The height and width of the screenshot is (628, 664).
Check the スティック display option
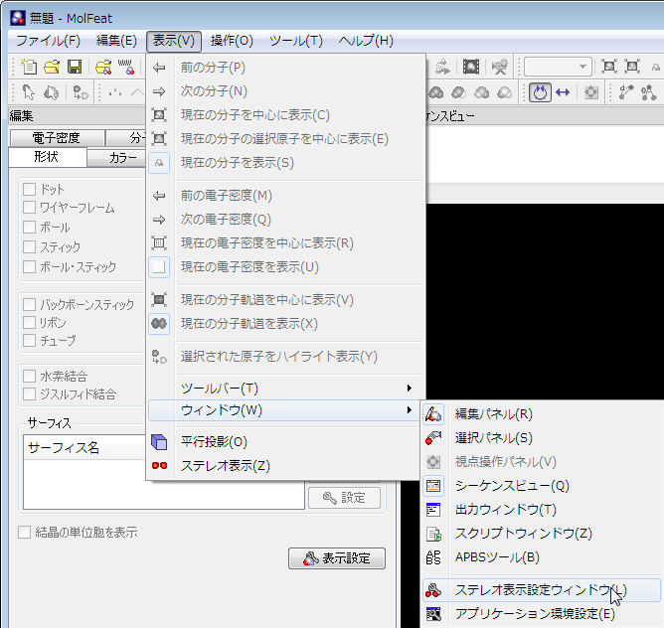coord(29,246)
